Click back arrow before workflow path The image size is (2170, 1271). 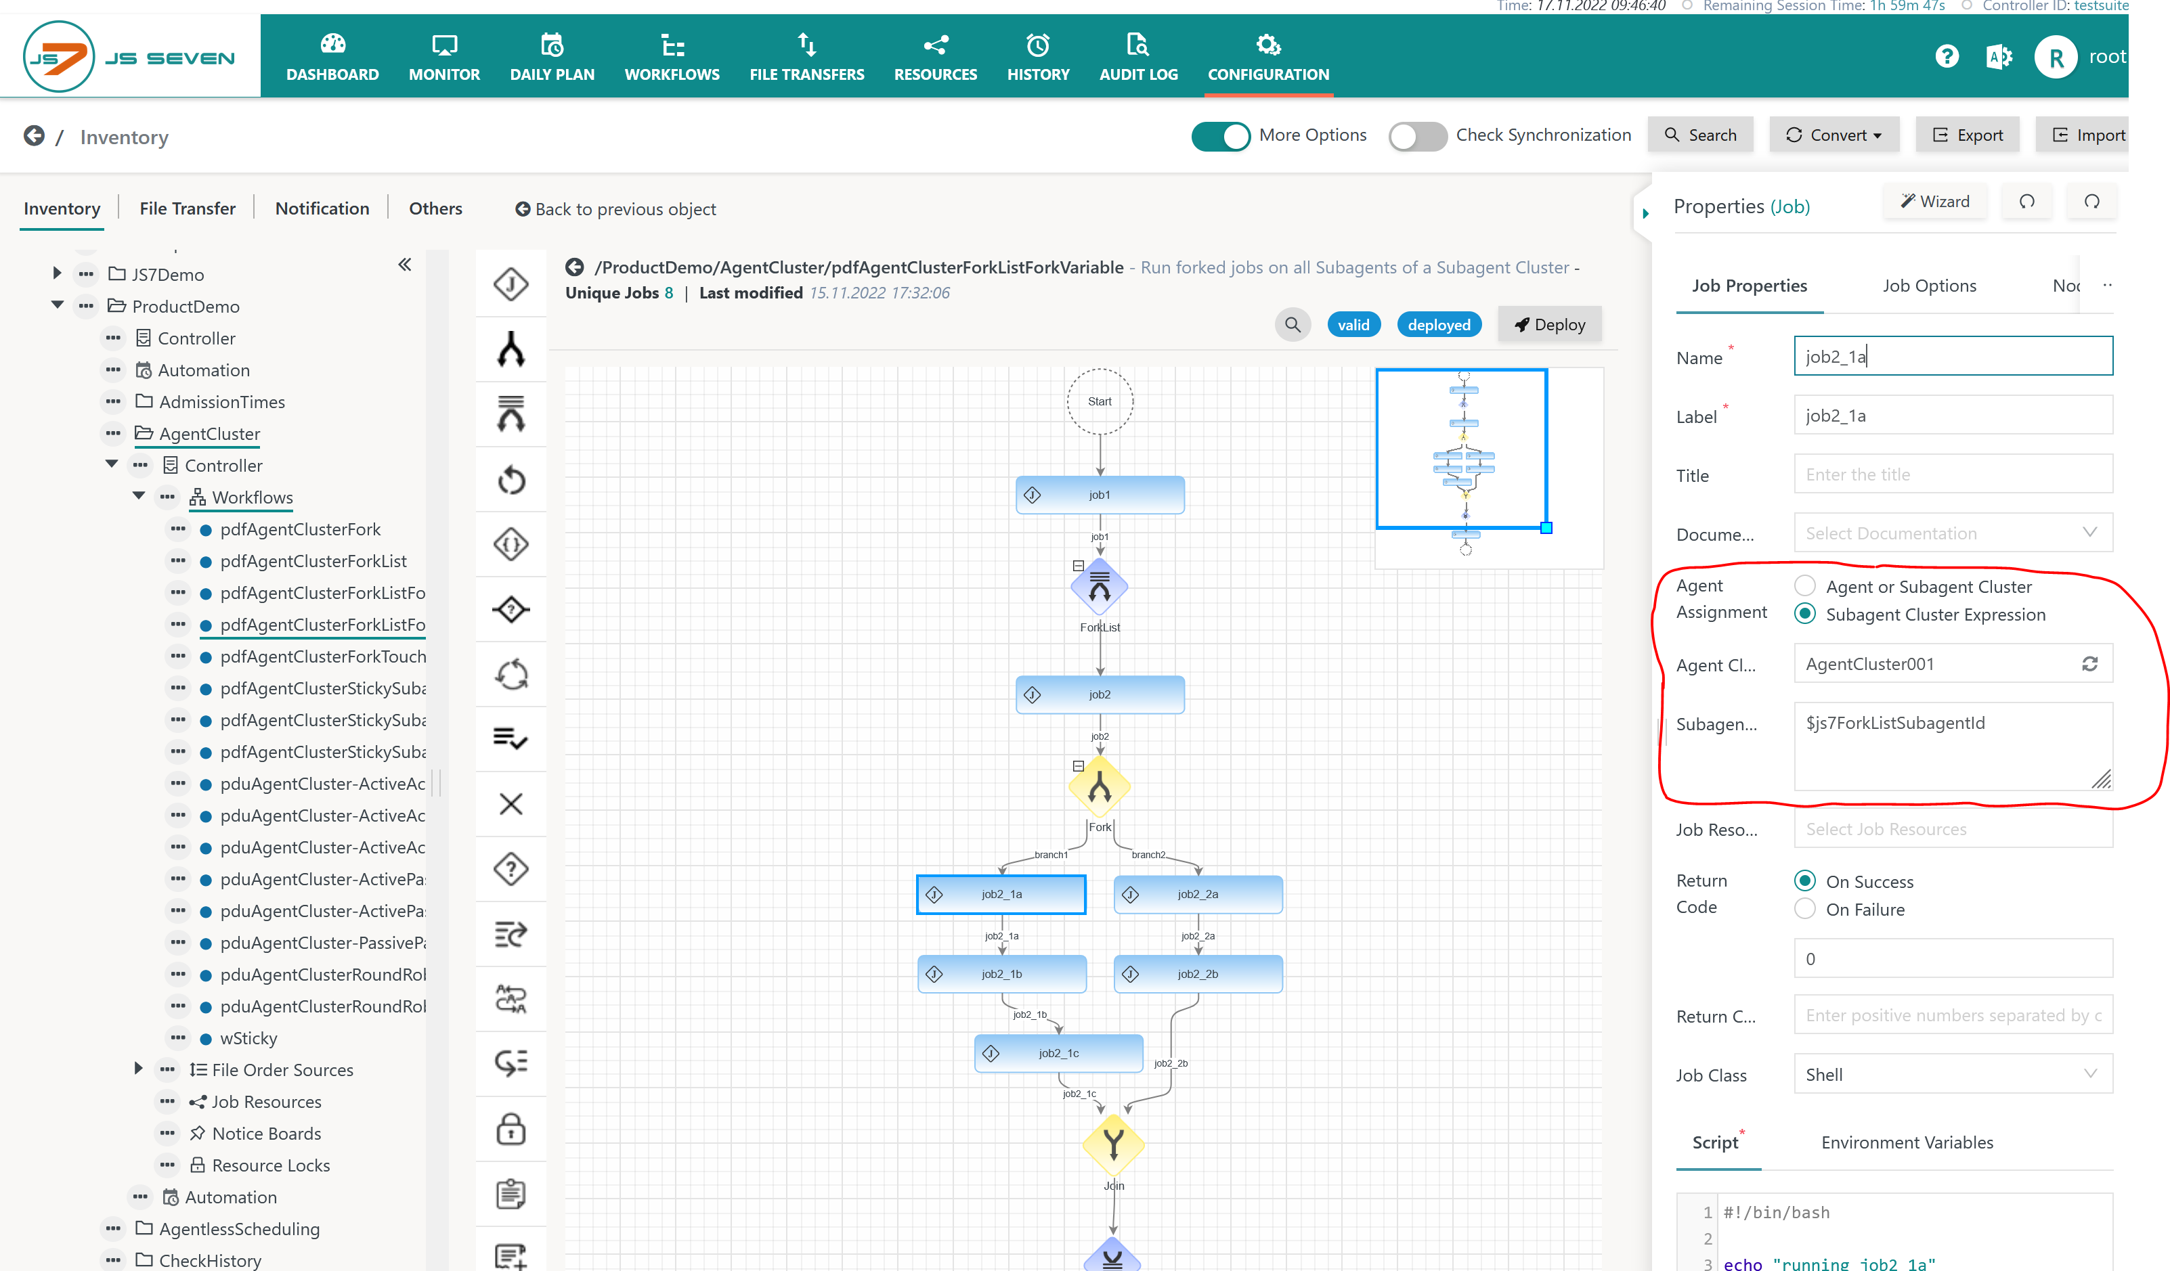tap(574, 267)
